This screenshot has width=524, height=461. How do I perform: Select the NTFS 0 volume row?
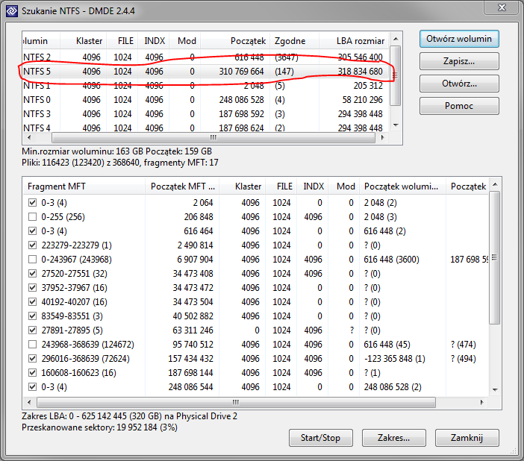point(206,99)
